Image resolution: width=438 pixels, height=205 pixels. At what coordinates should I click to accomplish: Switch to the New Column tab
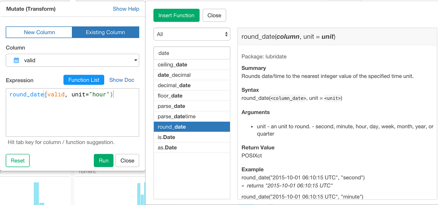pyautogui.click(x=39, y=32)
